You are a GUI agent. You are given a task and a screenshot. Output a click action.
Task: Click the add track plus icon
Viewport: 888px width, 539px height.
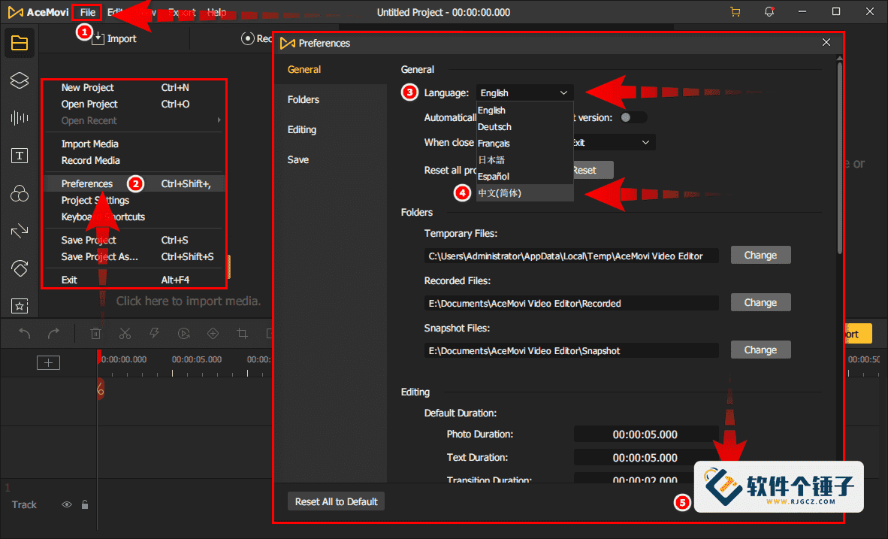click(x=49, y=363)
